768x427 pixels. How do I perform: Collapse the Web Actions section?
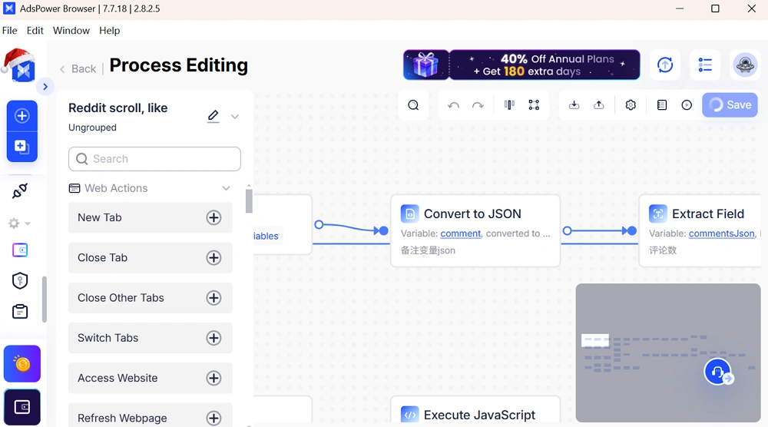point(226,188)
